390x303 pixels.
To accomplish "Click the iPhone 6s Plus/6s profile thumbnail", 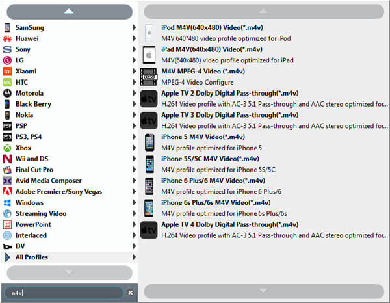I will pyautogui.click(x=149, y=208).
